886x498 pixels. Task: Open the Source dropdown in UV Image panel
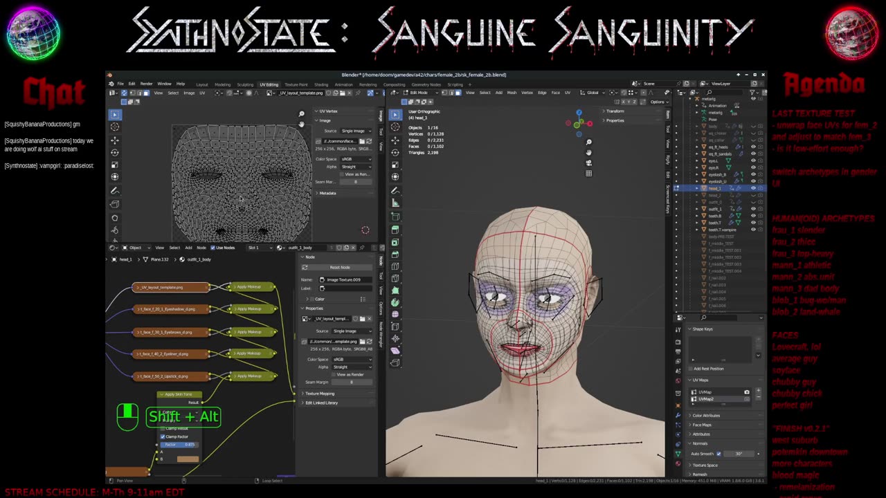pos(356,131)
